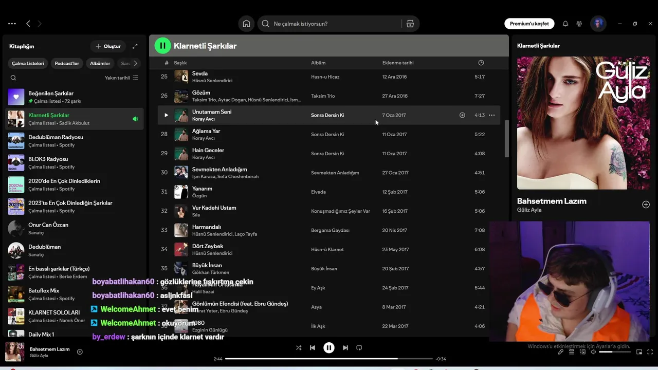This screenshot has width=658, height=370.
Task: Skip to next track
Action: (x=345, y=348)
